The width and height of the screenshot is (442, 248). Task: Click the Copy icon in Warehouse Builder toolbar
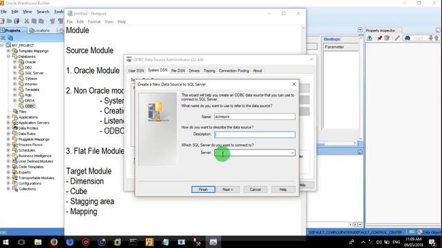(x=34, y=21)
